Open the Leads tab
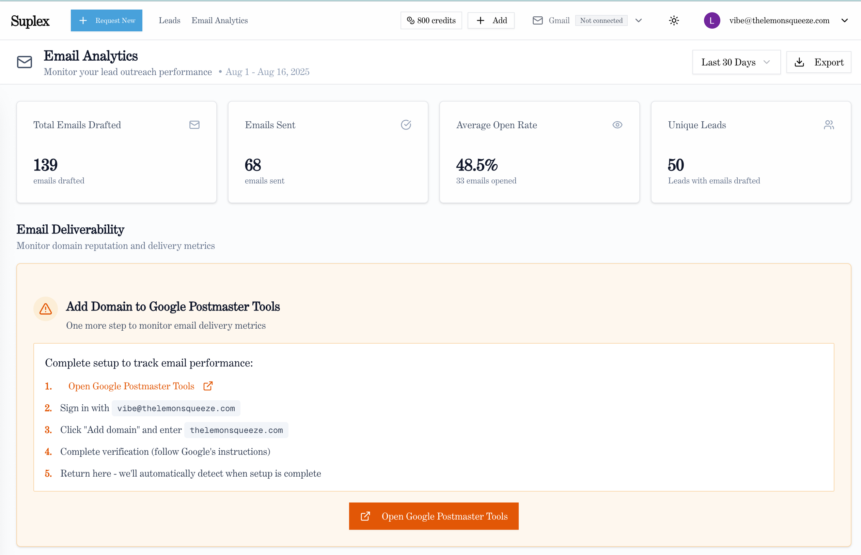The image size is (861, 555). pos(169,20)
